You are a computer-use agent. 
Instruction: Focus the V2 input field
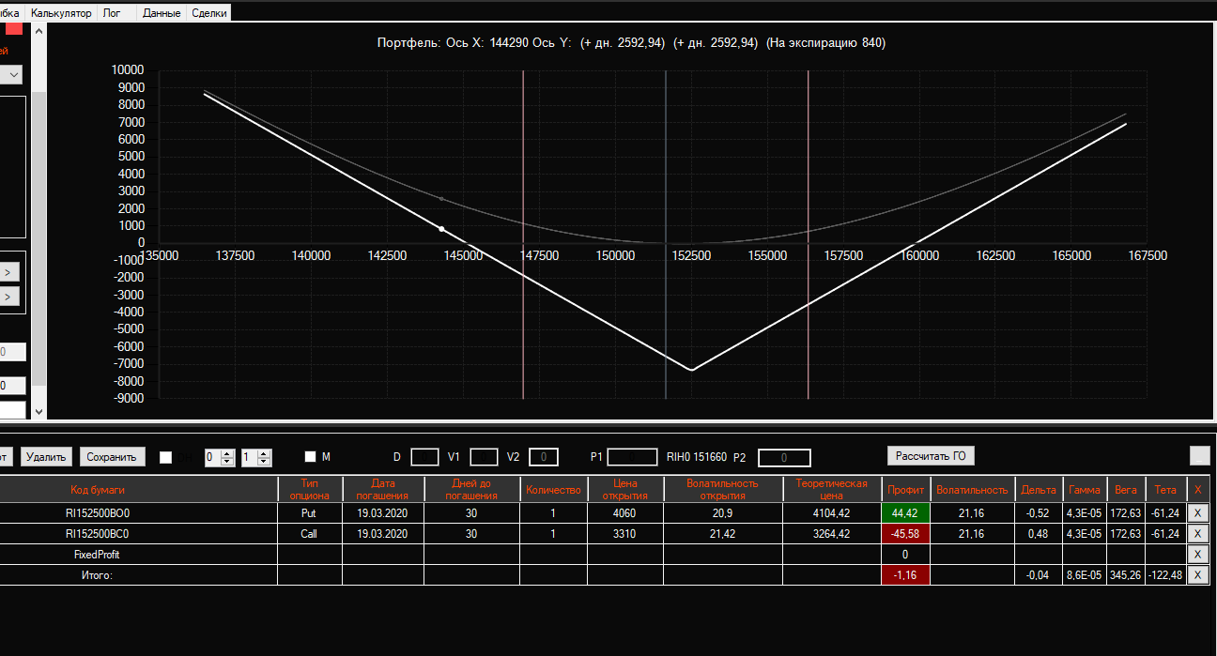click(x=544, y=457)
